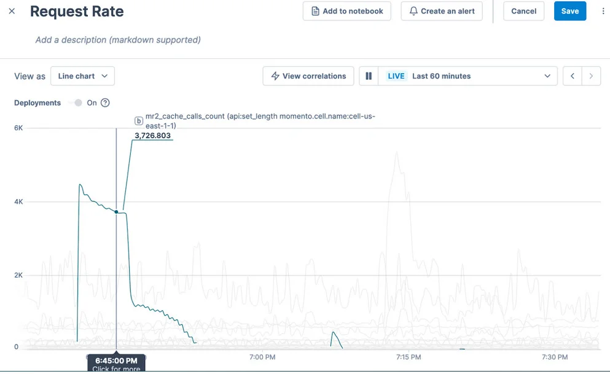Open View correlations

pos(308,76)
